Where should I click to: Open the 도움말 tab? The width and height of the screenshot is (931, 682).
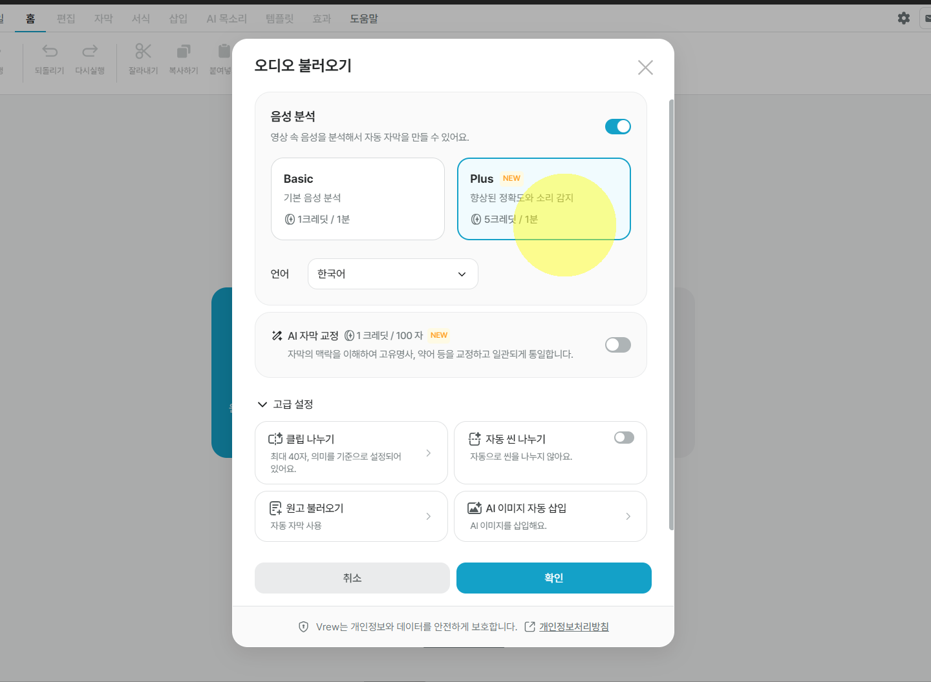point(364,19)
